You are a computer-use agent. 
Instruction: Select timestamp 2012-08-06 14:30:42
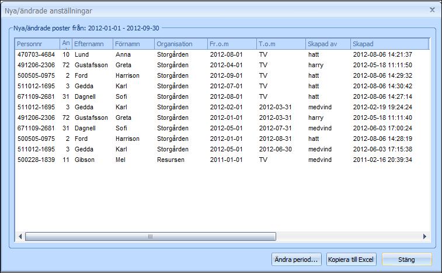[382, 86]
